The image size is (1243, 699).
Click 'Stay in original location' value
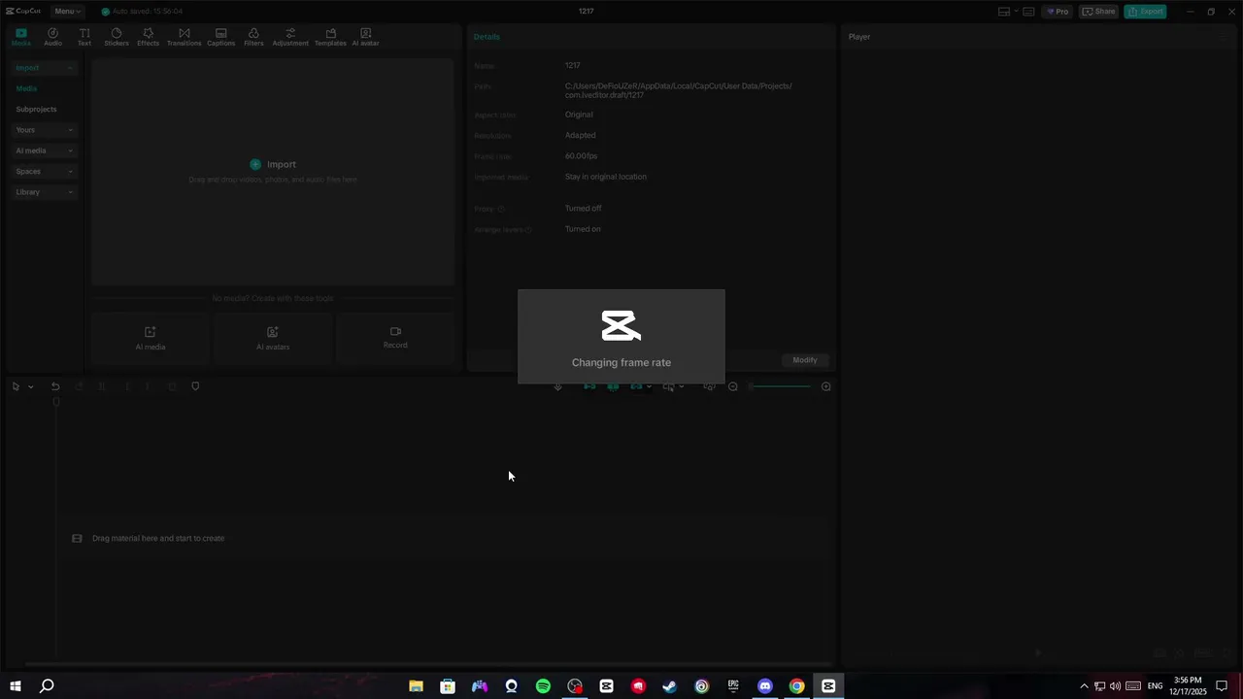[606, 177]
